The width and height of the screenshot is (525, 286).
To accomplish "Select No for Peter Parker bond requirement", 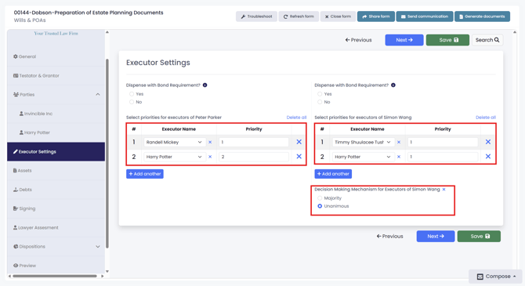I will (132, 102).
